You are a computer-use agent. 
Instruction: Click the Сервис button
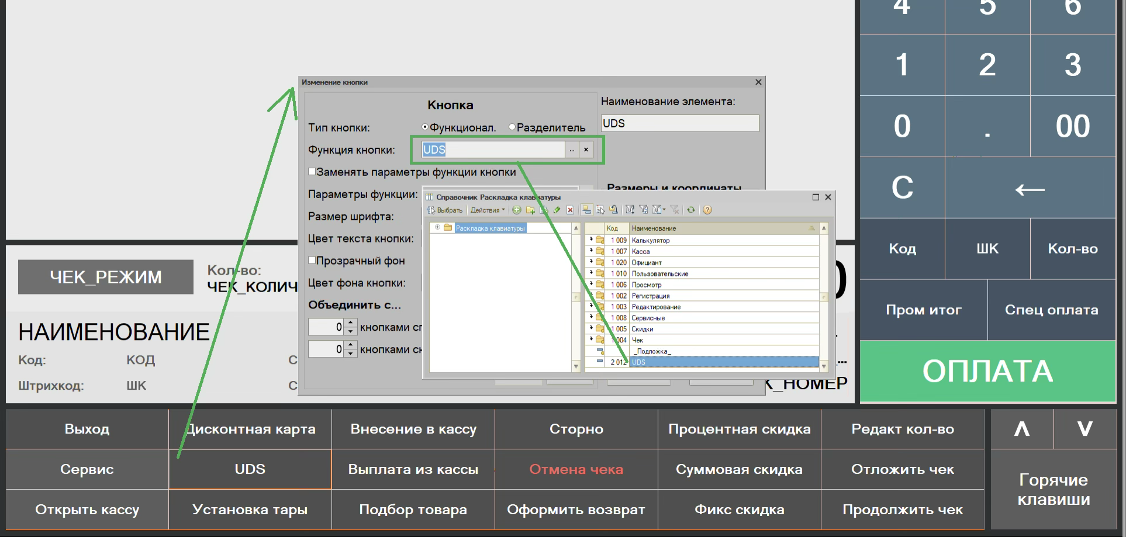[87, 469]
